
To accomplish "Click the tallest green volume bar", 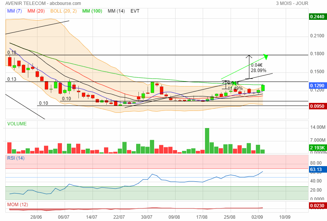I will point(207,141).
